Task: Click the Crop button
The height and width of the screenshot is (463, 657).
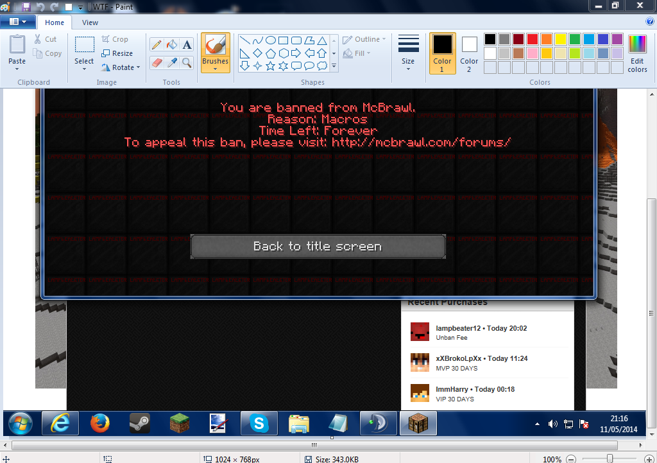Action: click(115, 39)
